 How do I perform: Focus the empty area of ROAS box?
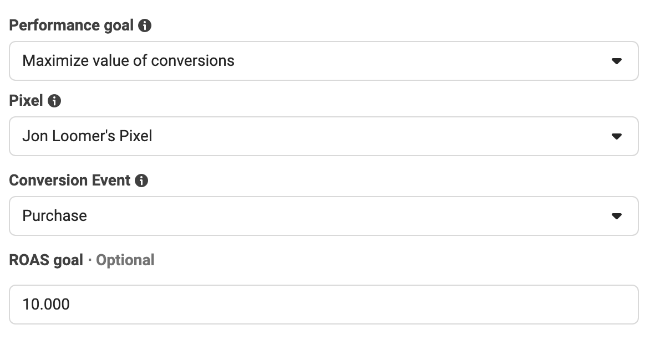(x=352, y=305)
